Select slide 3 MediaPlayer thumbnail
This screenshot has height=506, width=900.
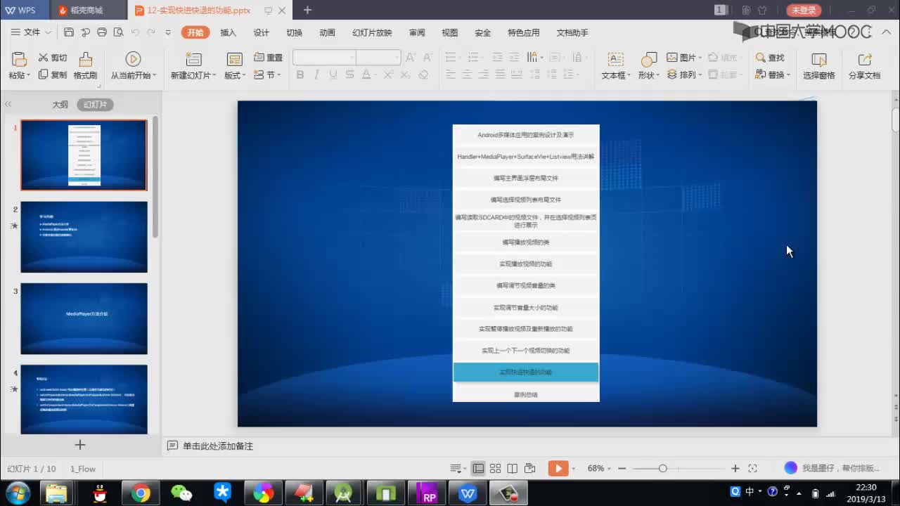[84, 318]
